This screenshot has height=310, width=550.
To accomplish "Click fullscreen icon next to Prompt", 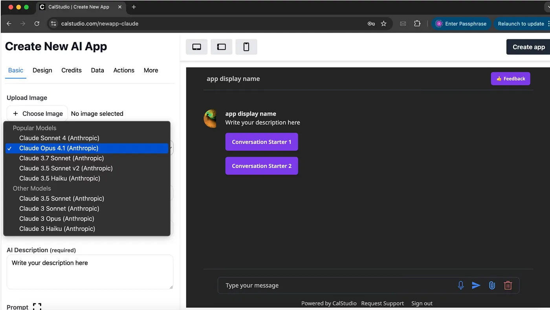I will coord(37,306).
